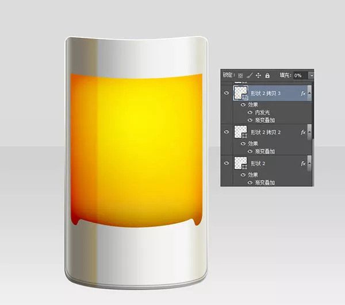Viewport: 345px width, 305px height.
Task: Click fx icon on 形状 2 拷贝 3
Action: pos(303,93)
